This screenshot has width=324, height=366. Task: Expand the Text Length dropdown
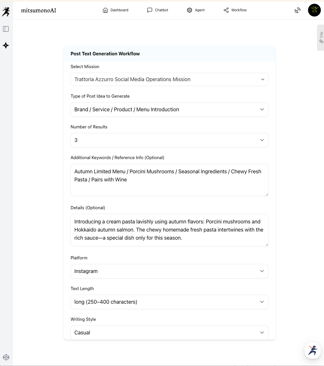[169, 302]
